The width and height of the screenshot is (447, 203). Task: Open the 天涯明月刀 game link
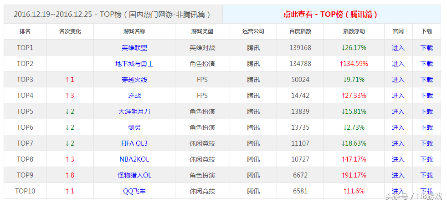134,112
